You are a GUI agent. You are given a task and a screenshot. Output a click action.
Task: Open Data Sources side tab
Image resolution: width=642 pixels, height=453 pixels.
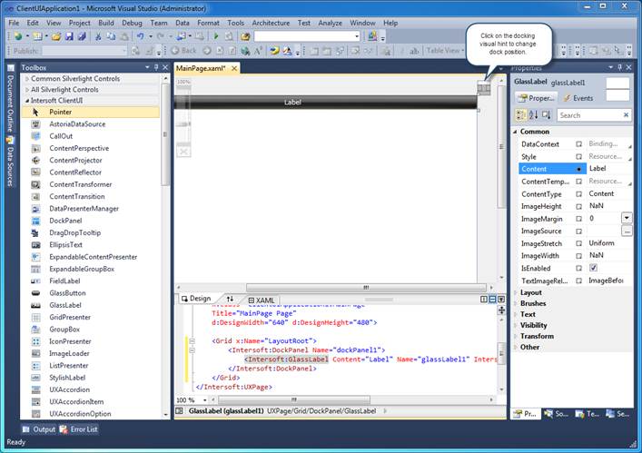(x=10, y=162)
